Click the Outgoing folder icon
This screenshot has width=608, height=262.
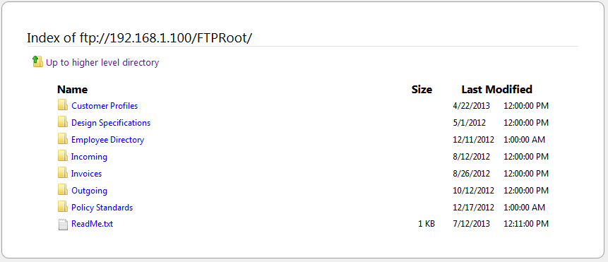point(63,190)
